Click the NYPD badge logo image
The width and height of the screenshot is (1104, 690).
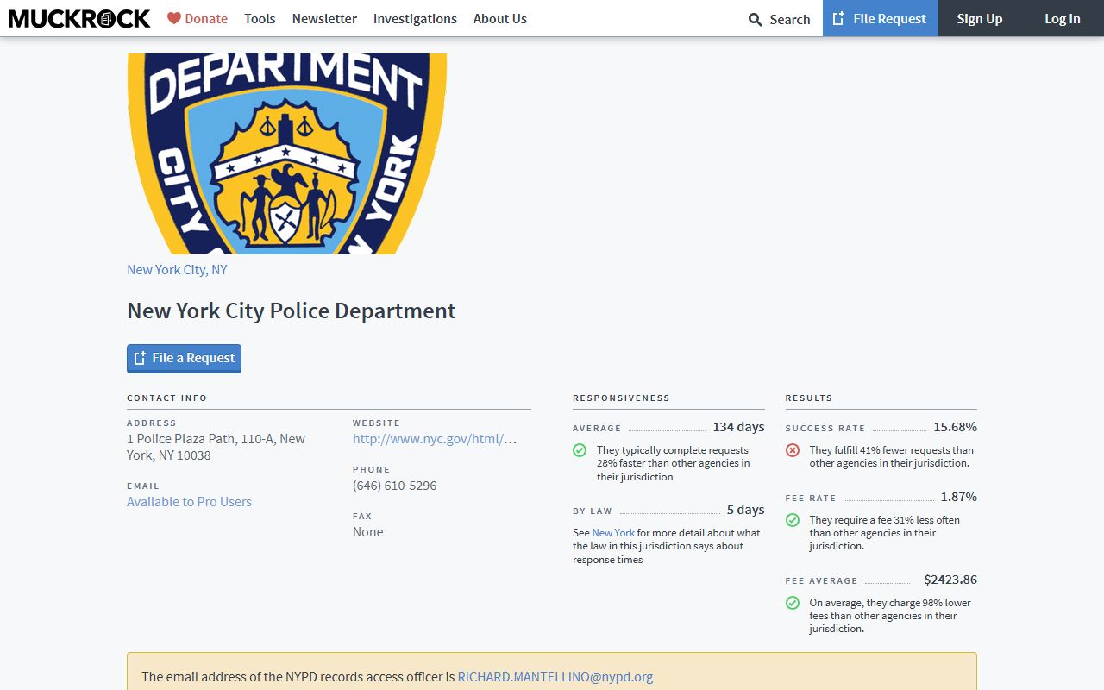[287, 154]
